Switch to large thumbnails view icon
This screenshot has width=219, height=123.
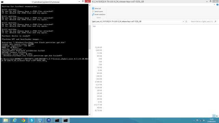pyautogui.click(x=217, y=116)
